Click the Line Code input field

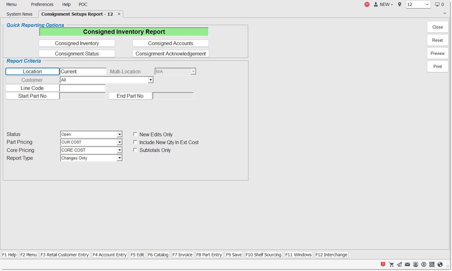tap(82, 88)
